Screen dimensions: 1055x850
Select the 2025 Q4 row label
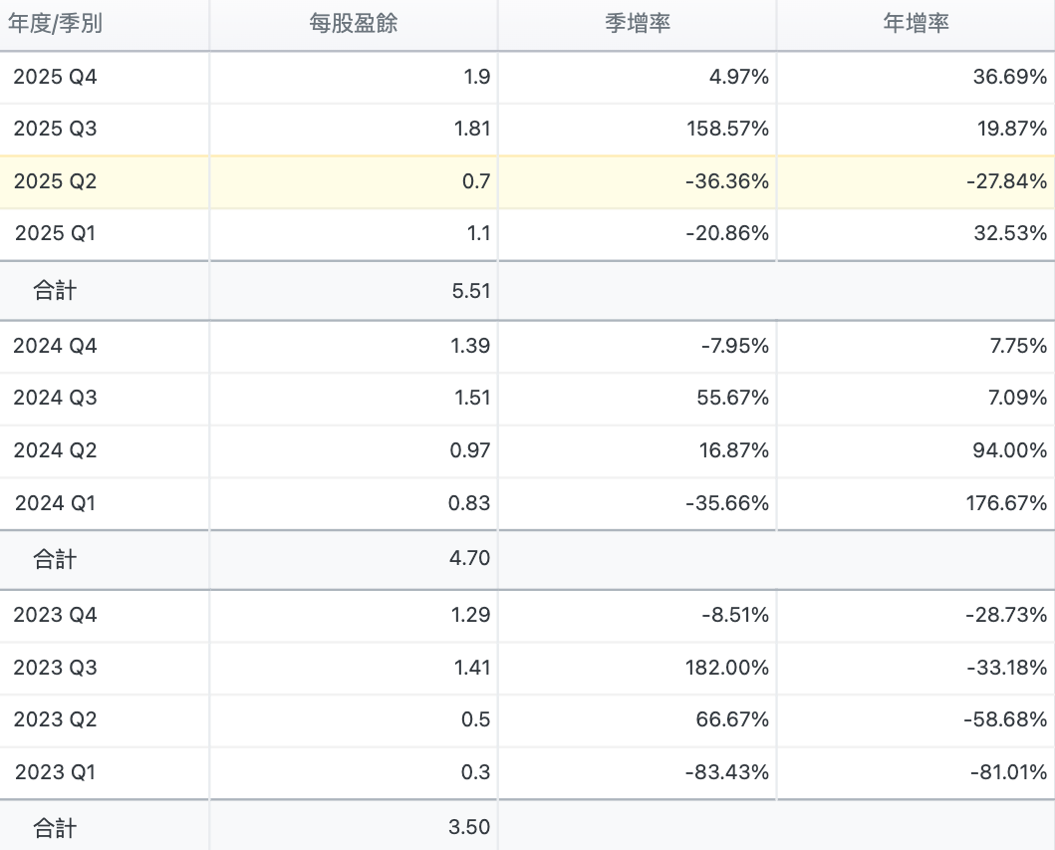(x=55, y=77)
